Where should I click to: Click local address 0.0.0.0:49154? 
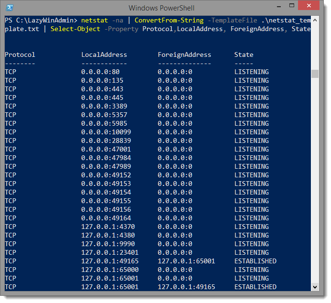(x=106, y=193)
